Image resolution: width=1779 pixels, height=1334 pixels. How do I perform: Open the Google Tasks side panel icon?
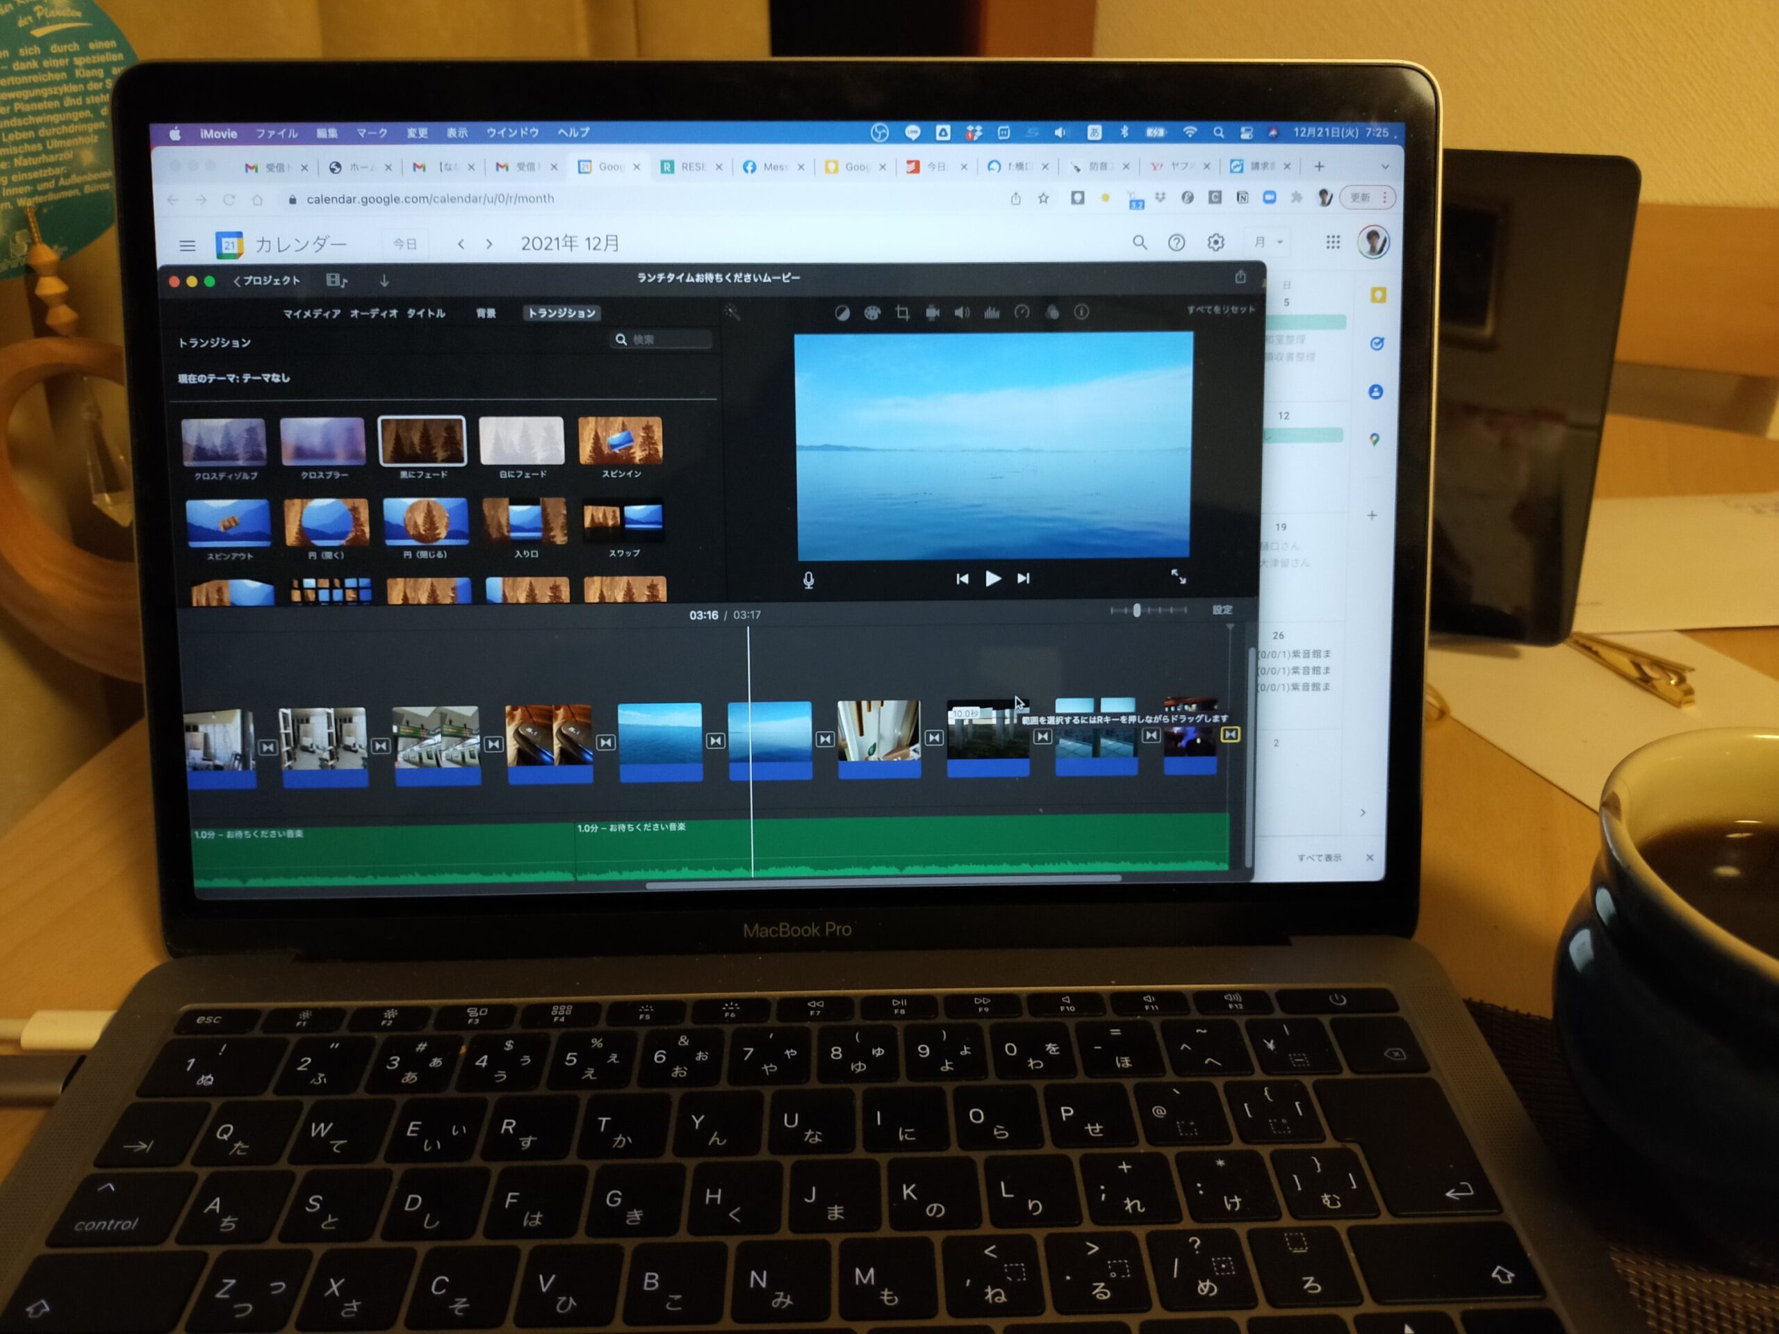(x=1377, y=343)
